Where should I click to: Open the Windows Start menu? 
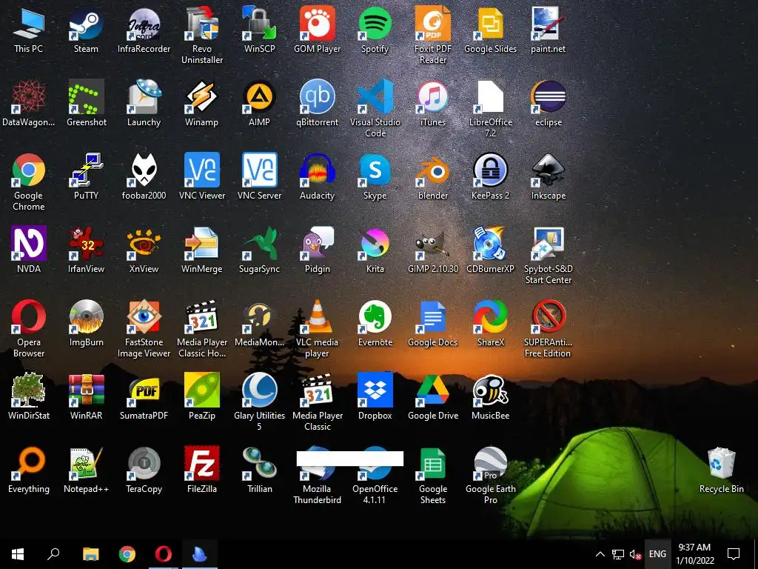(18, 553)
